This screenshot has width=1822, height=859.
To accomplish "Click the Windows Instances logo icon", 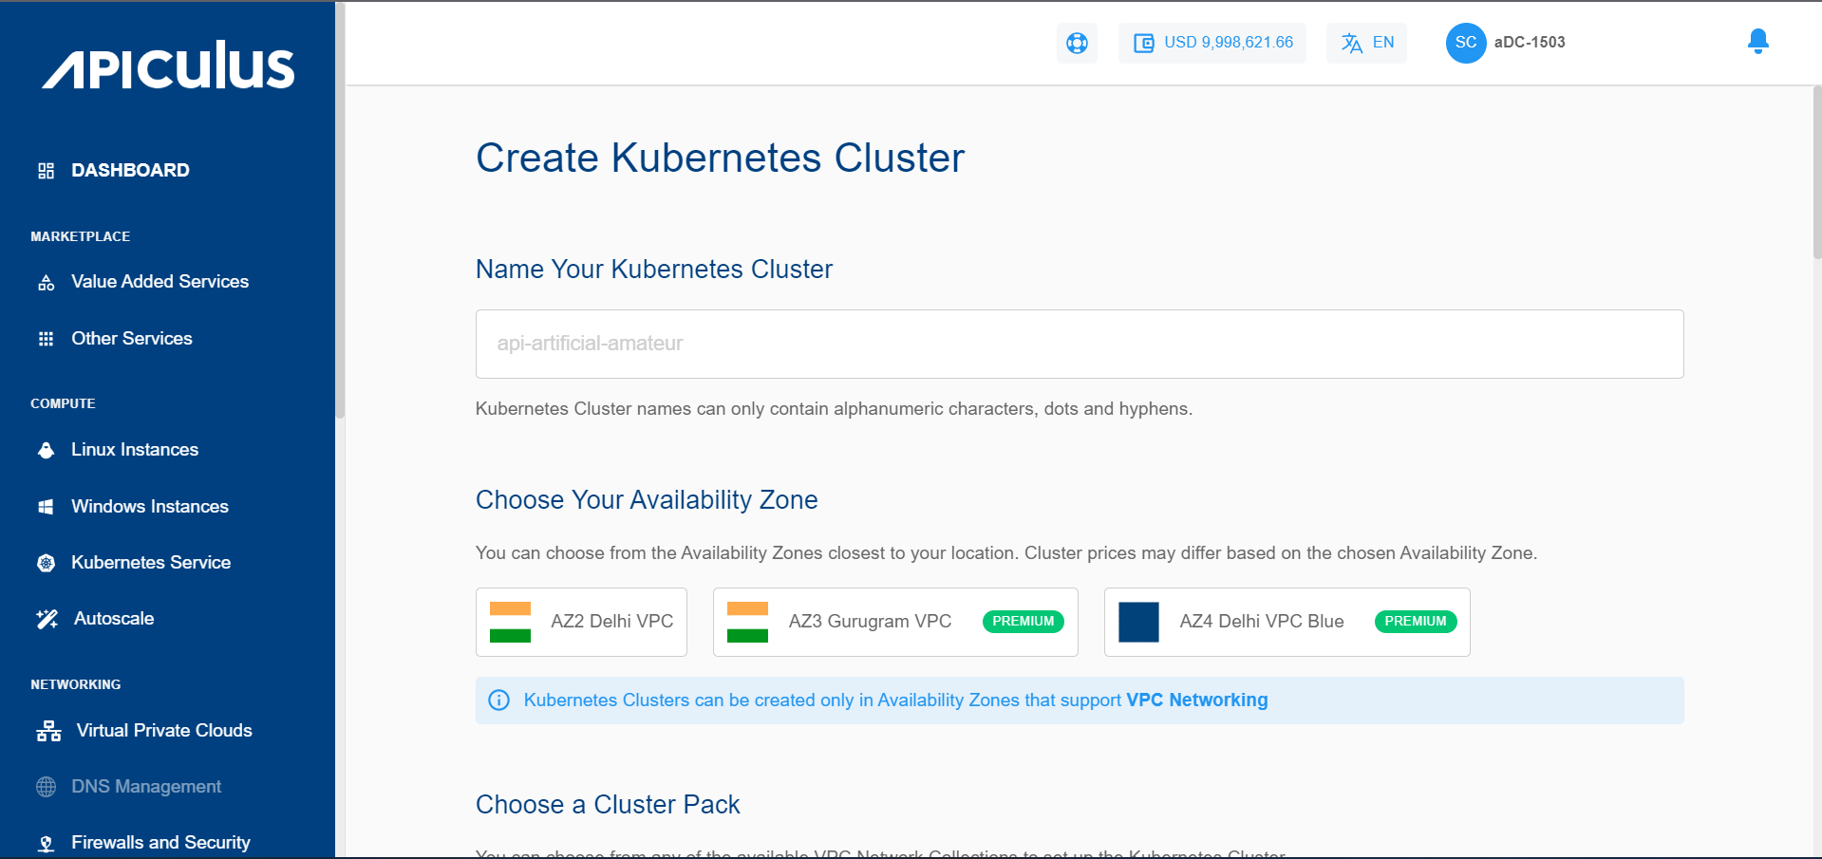I will point(46,507).
